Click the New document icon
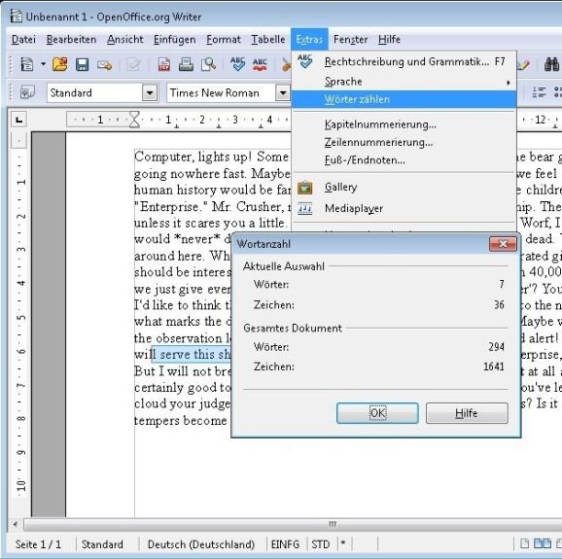The height and width of the screenshot is (559, 562). coord(27,64)
